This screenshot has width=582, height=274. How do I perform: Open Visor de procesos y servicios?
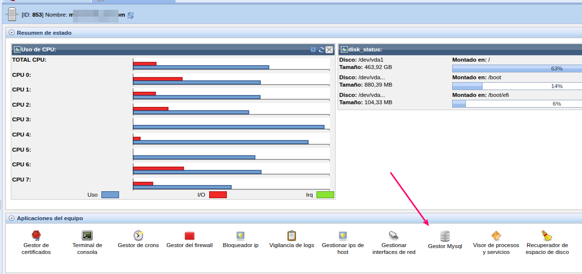point(496,236)
